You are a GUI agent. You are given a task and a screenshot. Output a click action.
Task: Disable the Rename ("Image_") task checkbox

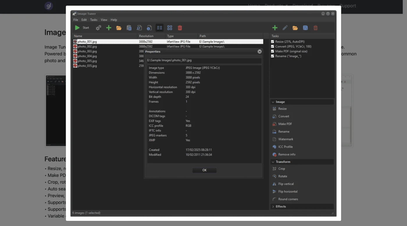click(272, 56)
